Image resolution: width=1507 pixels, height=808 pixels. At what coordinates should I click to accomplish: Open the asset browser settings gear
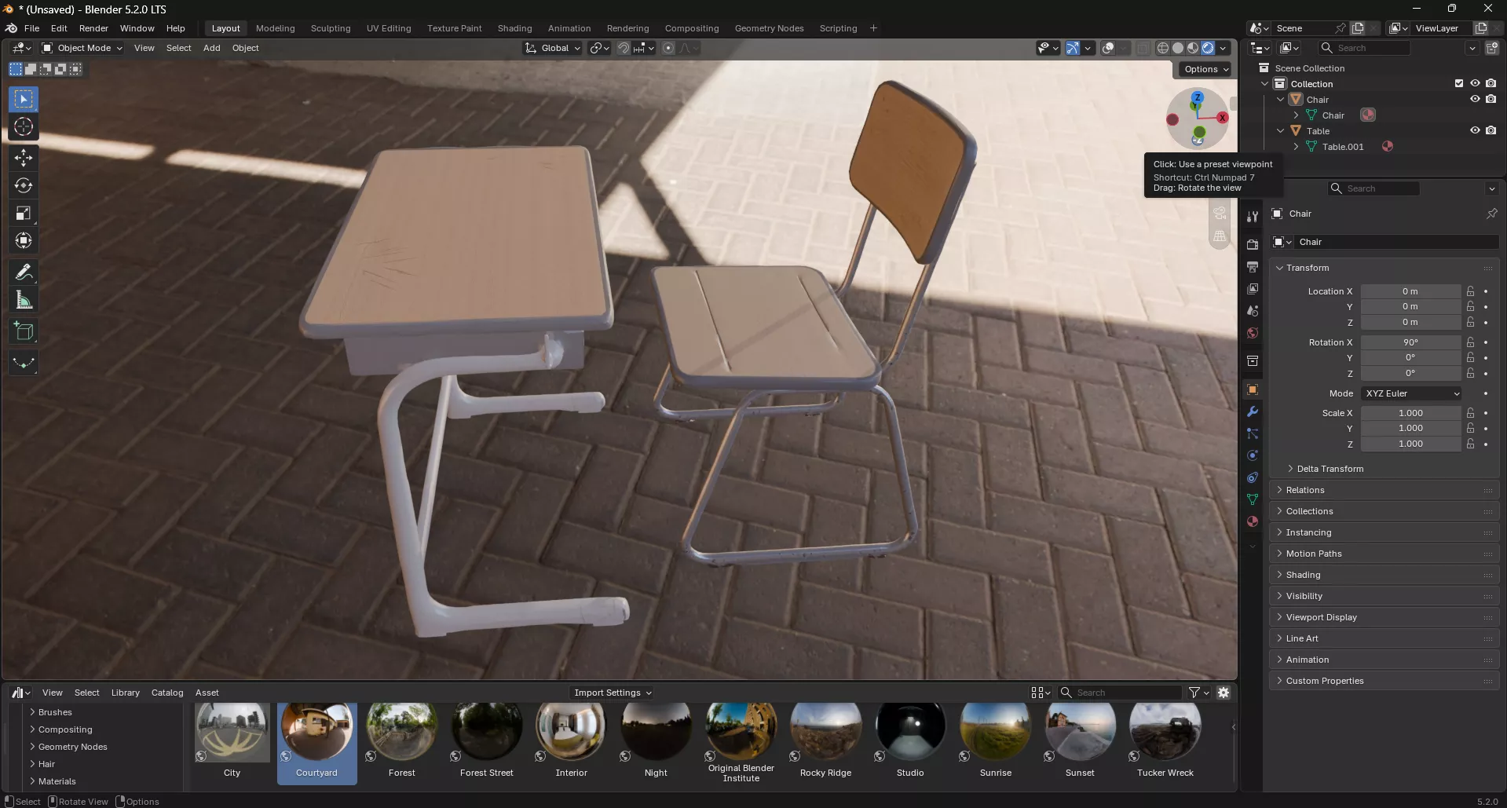tap(1224, 693)
